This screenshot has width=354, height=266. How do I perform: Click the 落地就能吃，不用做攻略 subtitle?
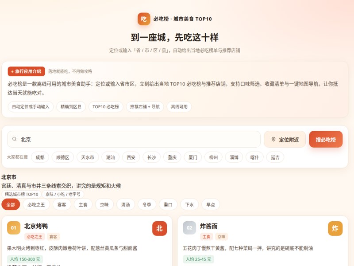70,71
